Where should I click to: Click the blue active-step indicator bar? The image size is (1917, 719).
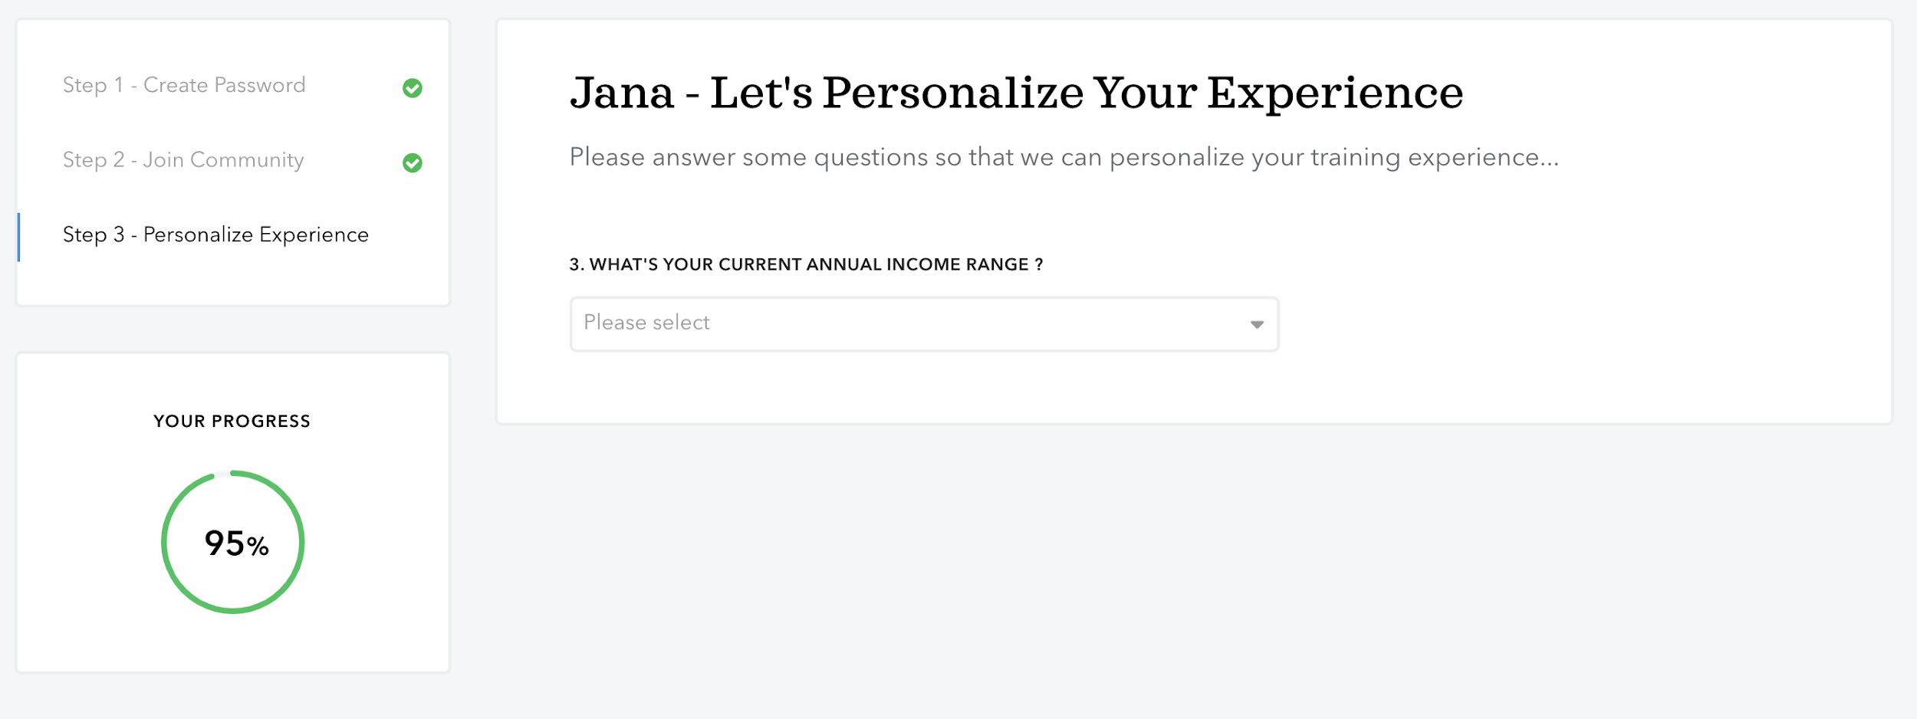click(18, 237)
